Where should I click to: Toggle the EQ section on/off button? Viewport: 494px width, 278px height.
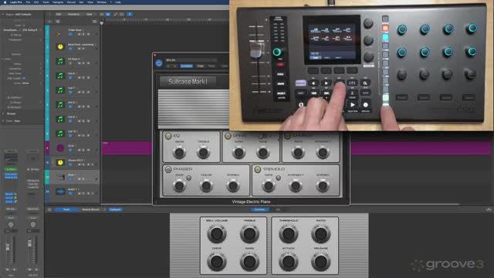point(168,136)
